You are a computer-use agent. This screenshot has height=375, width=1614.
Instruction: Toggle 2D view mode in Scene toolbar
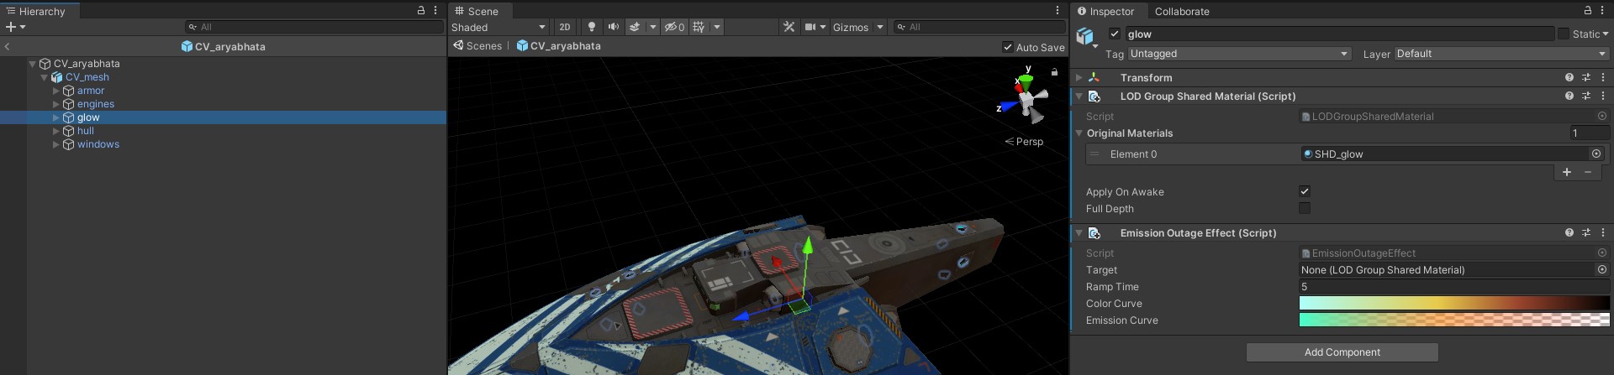point(565,27)
